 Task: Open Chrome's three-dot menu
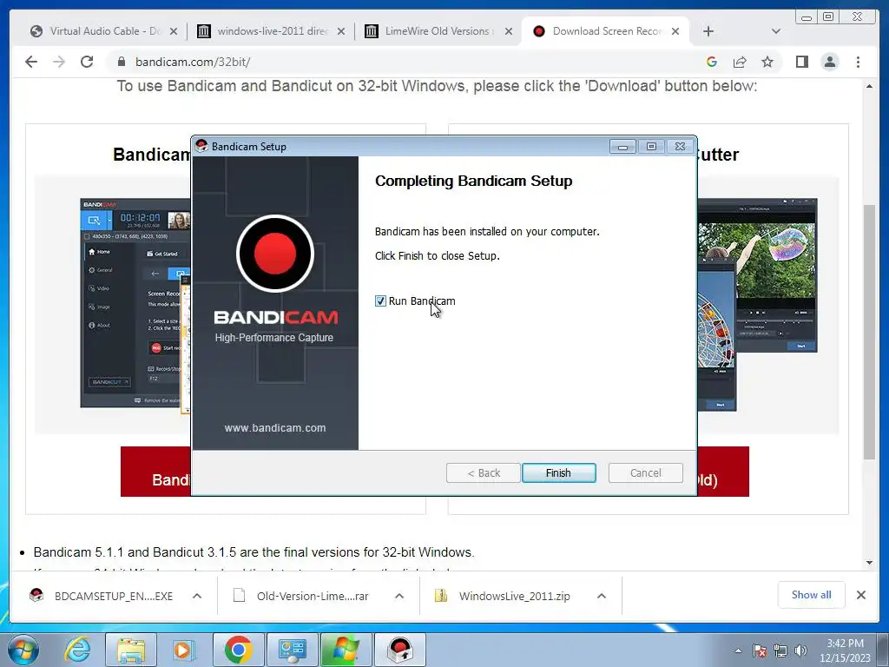(x=858, y=62)
